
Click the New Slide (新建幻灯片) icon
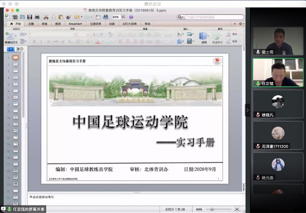(10, 36)
